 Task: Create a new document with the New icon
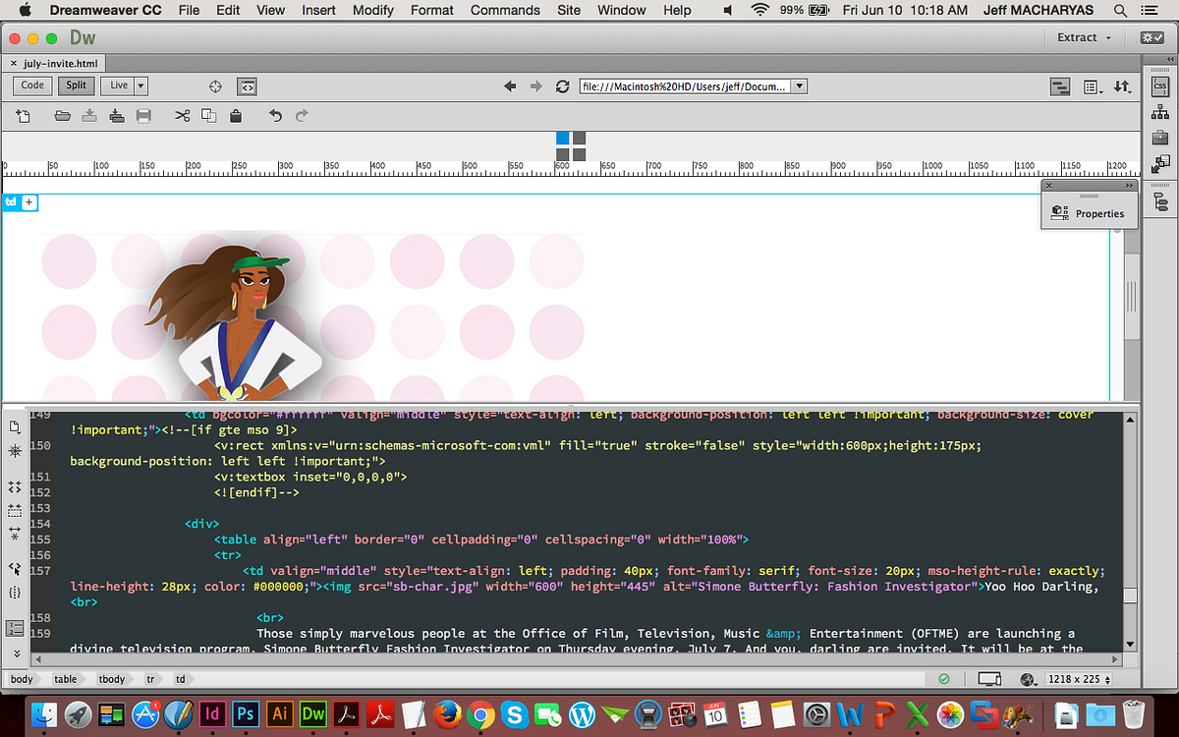coord(23,116)
